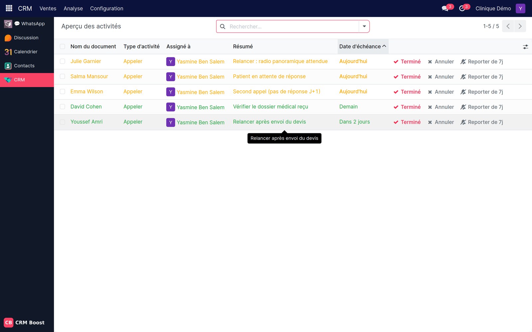Screen dimensions: 532x332
Task: Sort by Type d'activité column
Action: coord(141,46)
